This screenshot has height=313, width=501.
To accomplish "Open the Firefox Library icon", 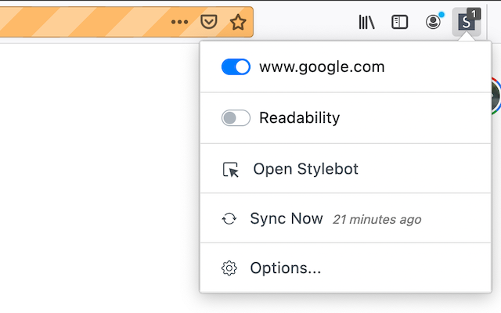I will [366, 23].
